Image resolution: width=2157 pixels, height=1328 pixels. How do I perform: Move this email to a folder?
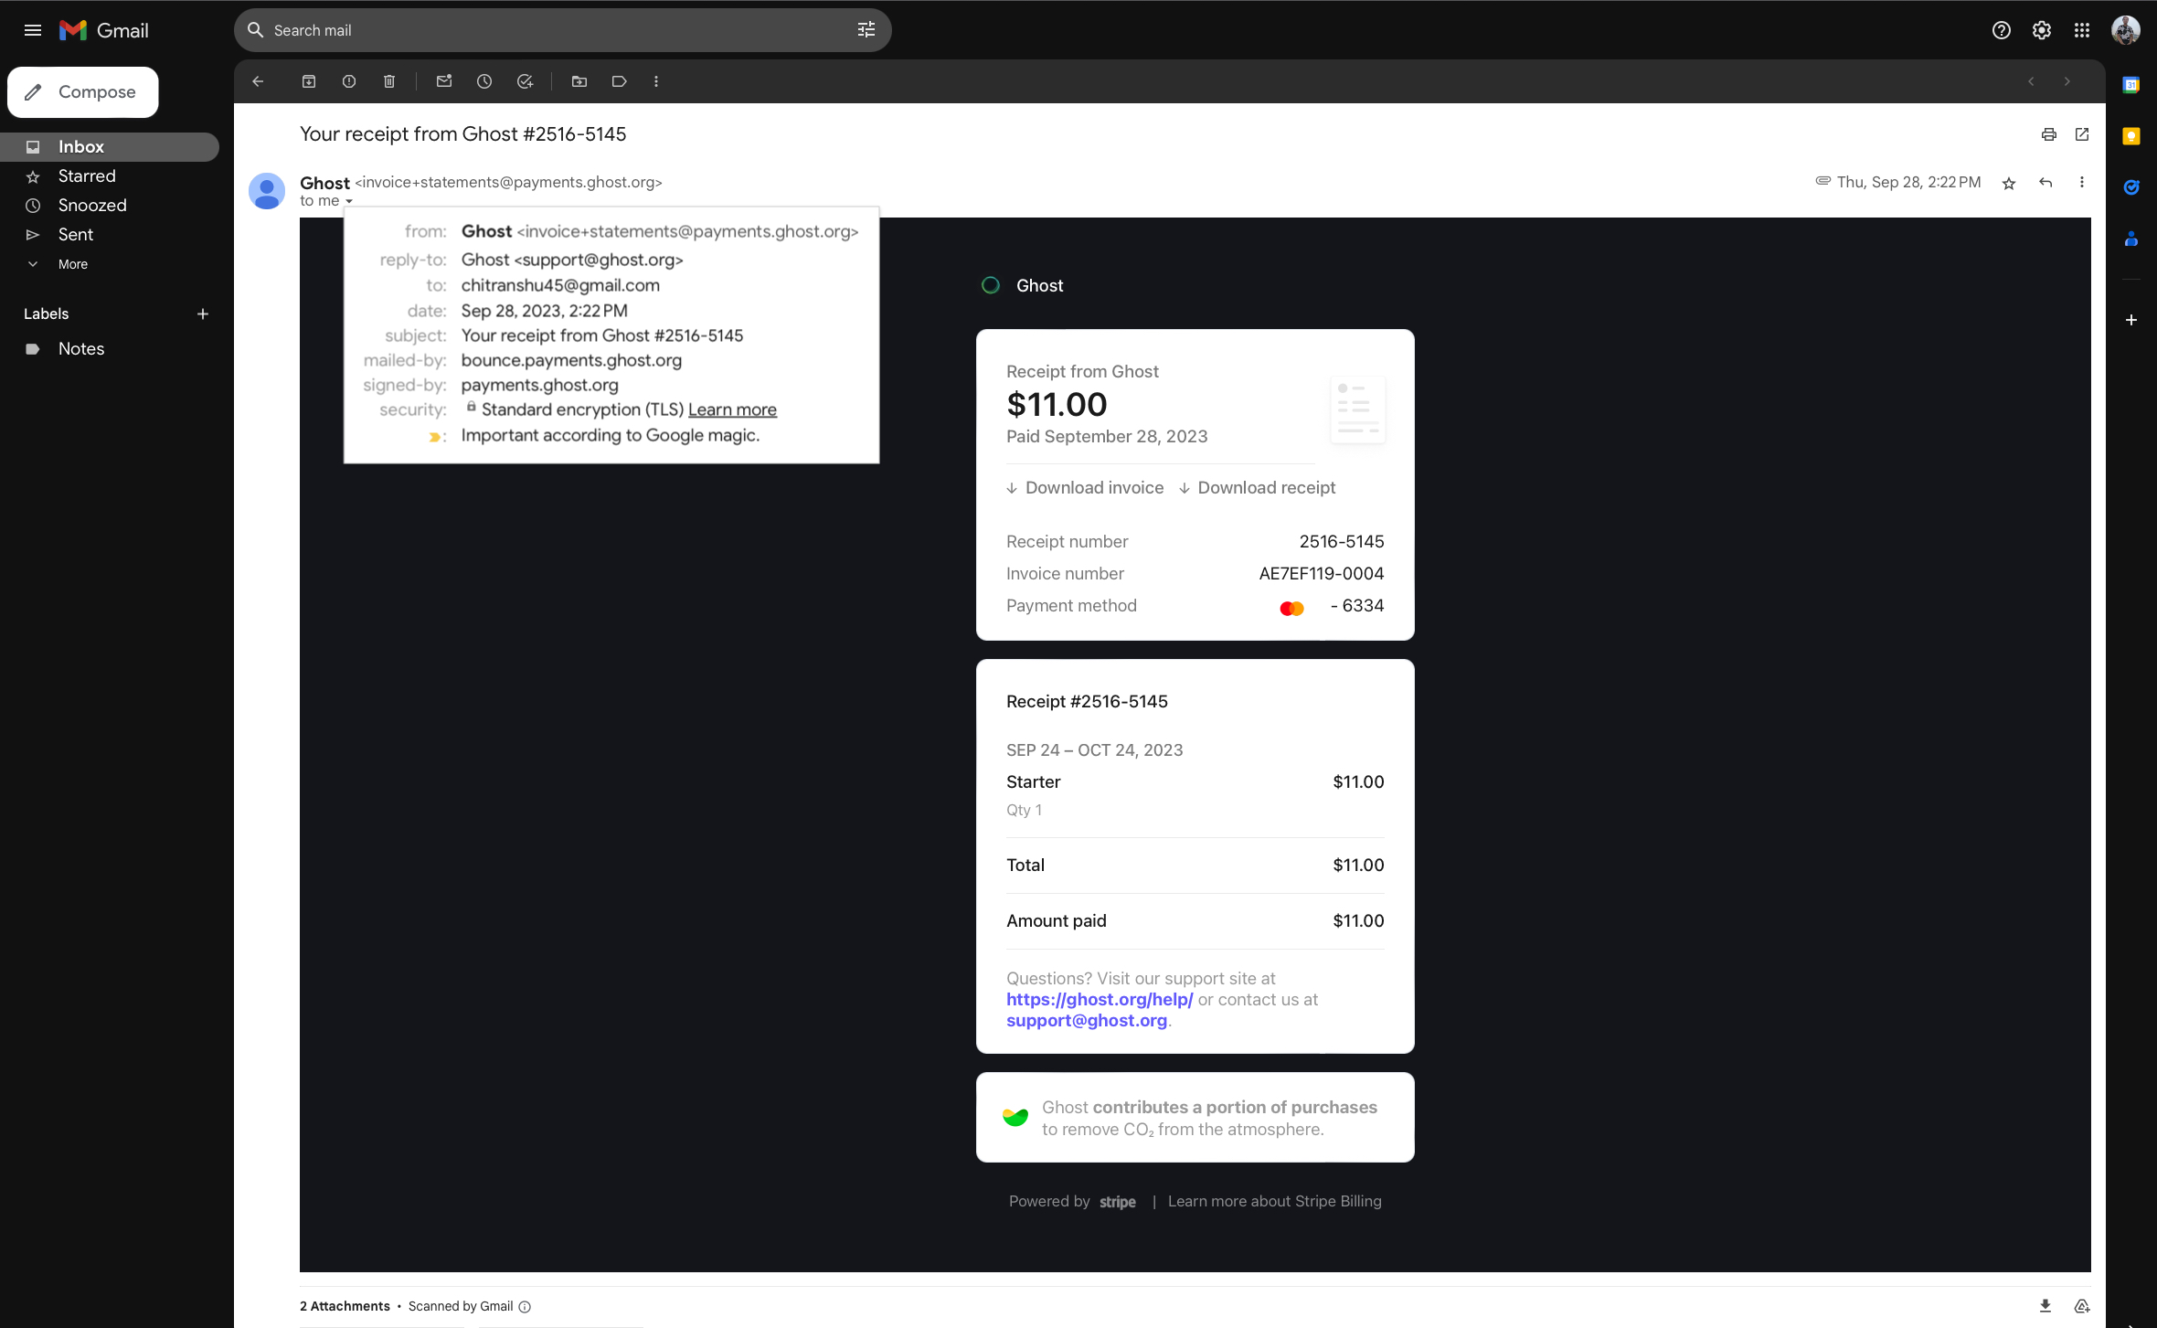[579, 81]
